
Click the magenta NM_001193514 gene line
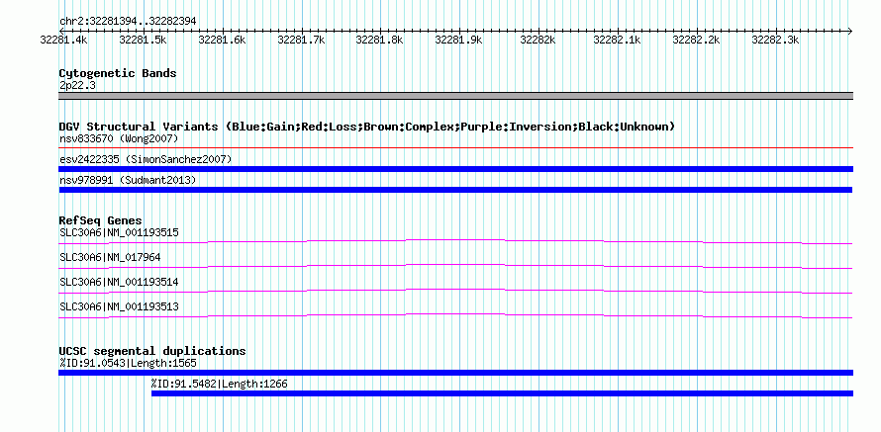[455, 292]
